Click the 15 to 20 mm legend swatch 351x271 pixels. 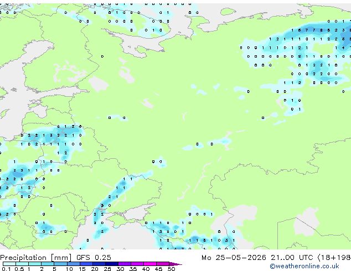click(x=86, y=264)
